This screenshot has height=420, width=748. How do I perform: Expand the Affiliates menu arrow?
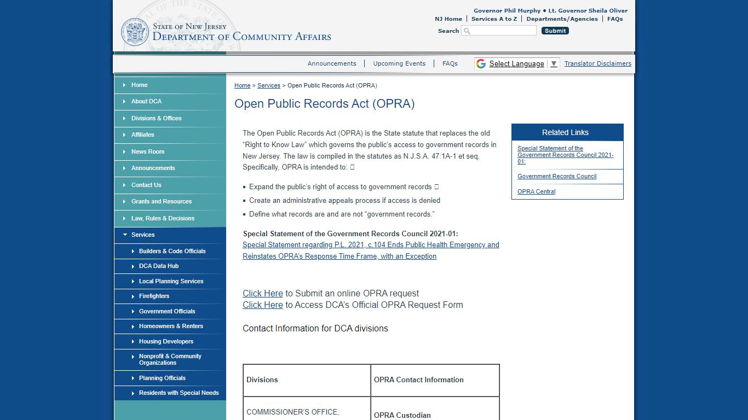click(x=124, y=135)
